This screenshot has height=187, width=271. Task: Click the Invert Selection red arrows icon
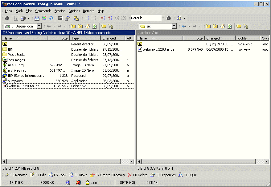click(109, 18)
